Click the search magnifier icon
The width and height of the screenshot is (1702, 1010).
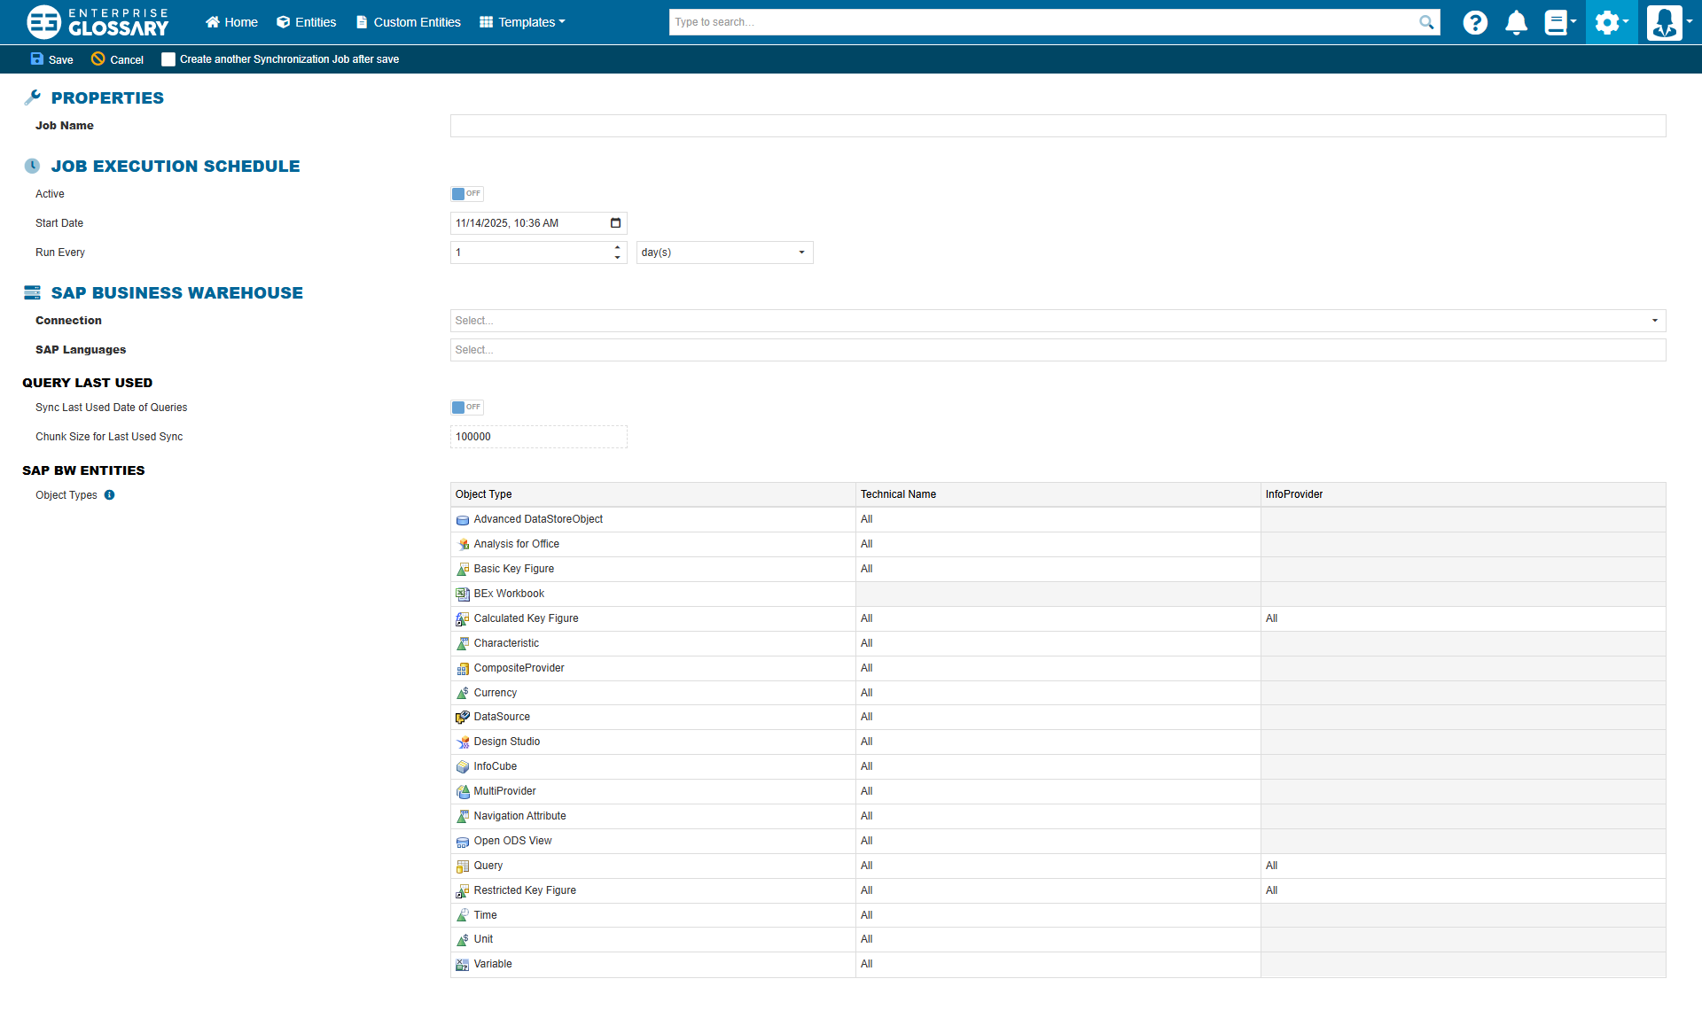click(x=1425, y=22)
